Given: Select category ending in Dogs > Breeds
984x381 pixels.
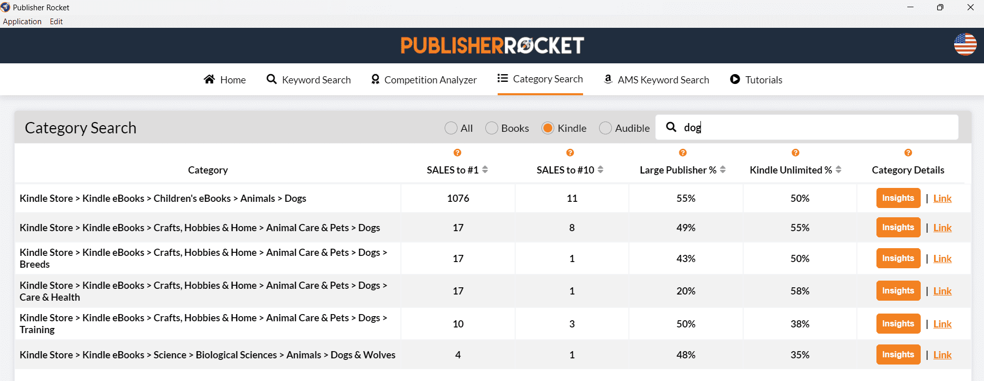Looking at the screenshot, I should (x=203, y=258).
